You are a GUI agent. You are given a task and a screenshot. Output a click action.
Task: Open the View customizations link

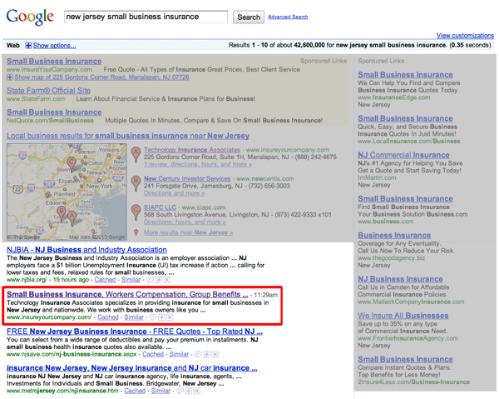[465, 35]
